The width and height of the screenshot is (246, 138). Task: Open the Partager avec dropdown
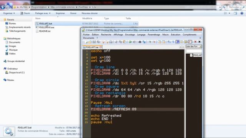point(43,13)
